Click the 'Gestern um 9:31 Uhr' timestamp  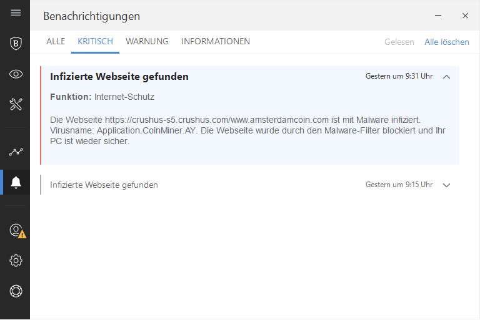(x=399, y=76)
